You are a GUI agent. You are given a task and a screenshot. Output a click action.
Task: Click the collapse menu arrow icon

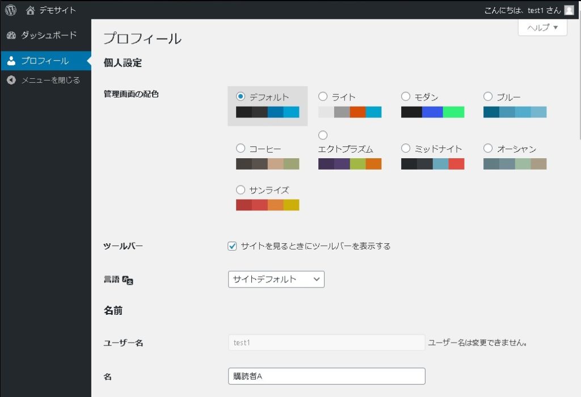(x=11, y=80)
